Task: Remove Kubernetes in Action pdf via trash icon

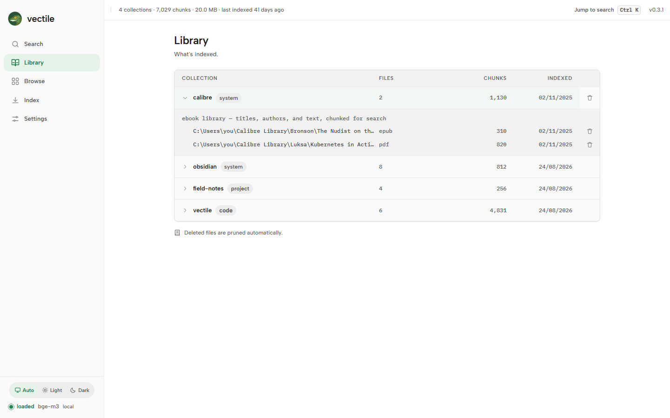Action: click(x=590, y=145)
